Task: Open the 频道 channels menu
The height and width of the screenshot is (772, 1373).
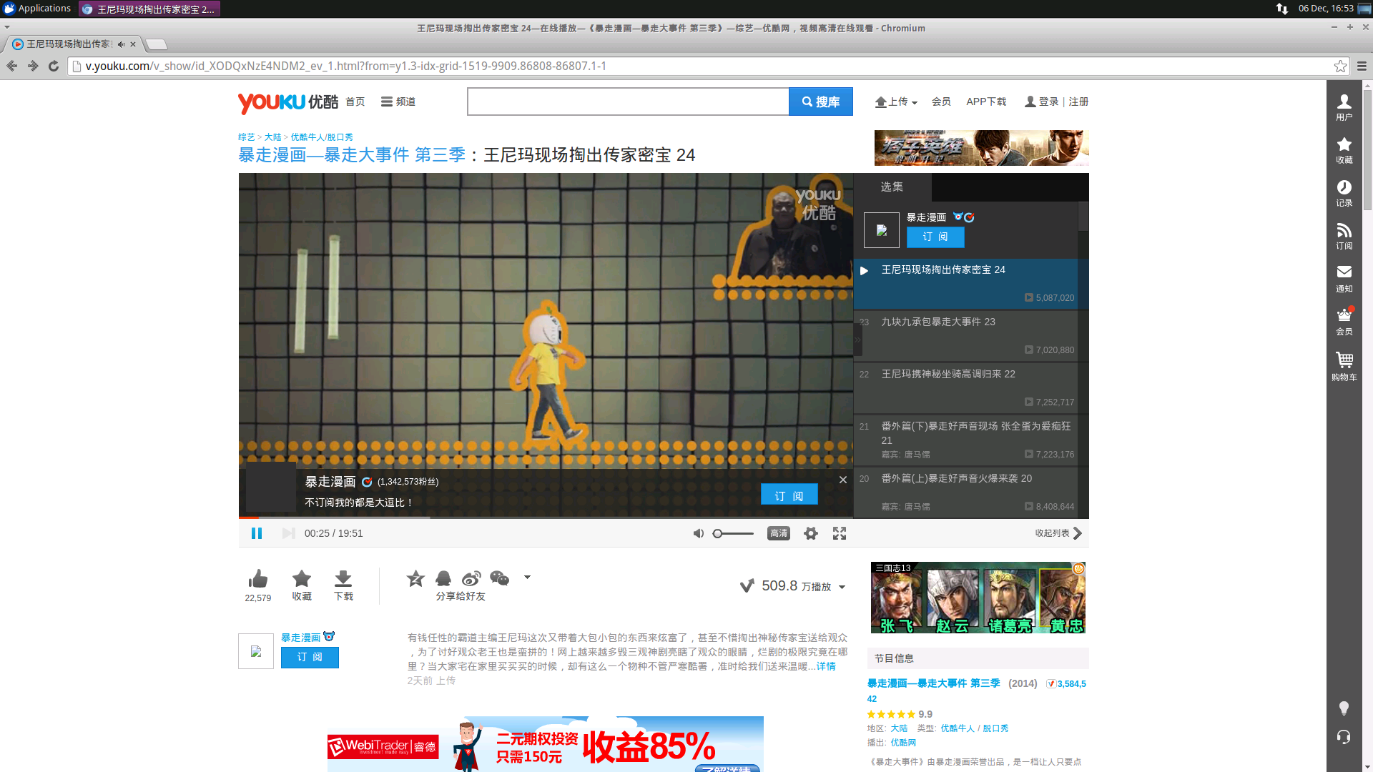Action: 398,102
